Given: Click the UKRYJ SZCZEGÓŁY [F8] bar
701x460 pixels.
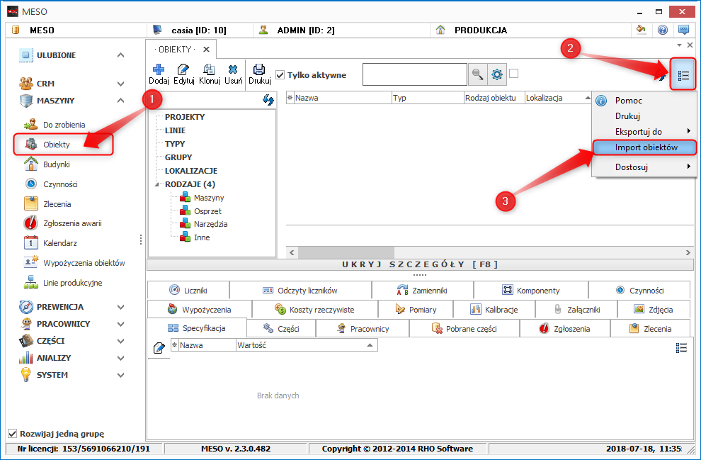Looking at the screenshot, I should [x=420, y=264].
